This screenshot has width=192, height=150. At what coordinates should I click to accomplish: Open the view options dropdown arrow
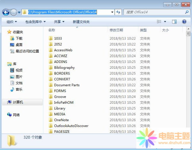(165, 22)
